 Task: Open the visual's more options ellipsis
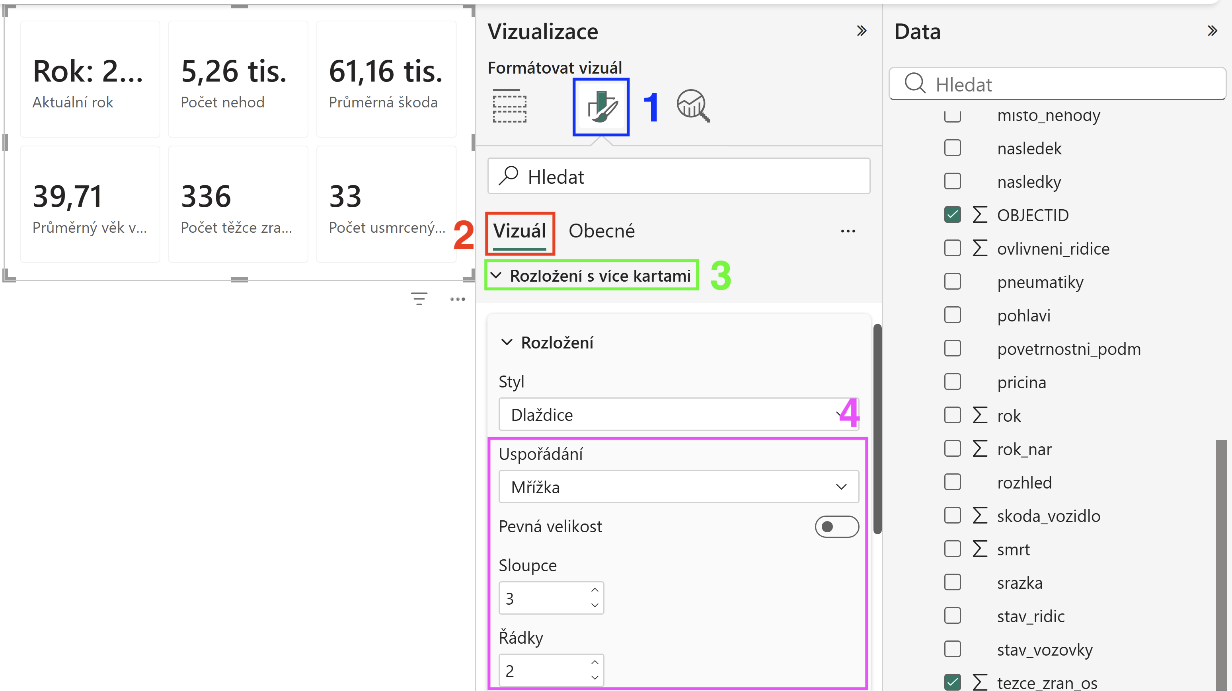(458, 299)
